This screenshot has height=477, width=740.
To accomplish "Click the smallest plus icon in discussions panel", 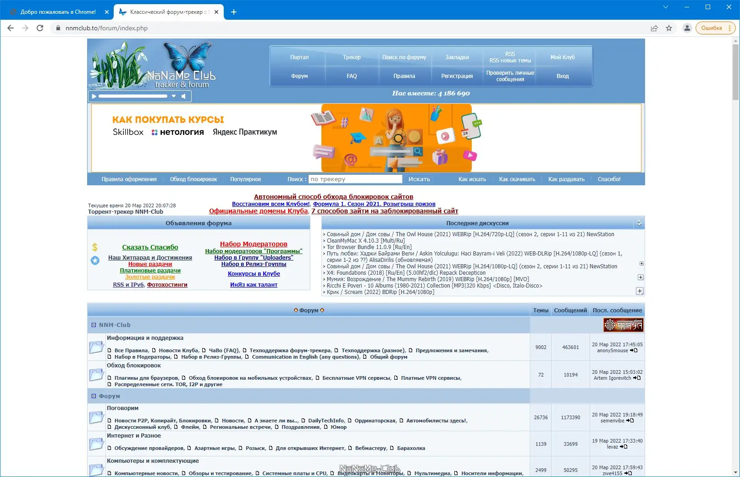I will click(641, 264).
